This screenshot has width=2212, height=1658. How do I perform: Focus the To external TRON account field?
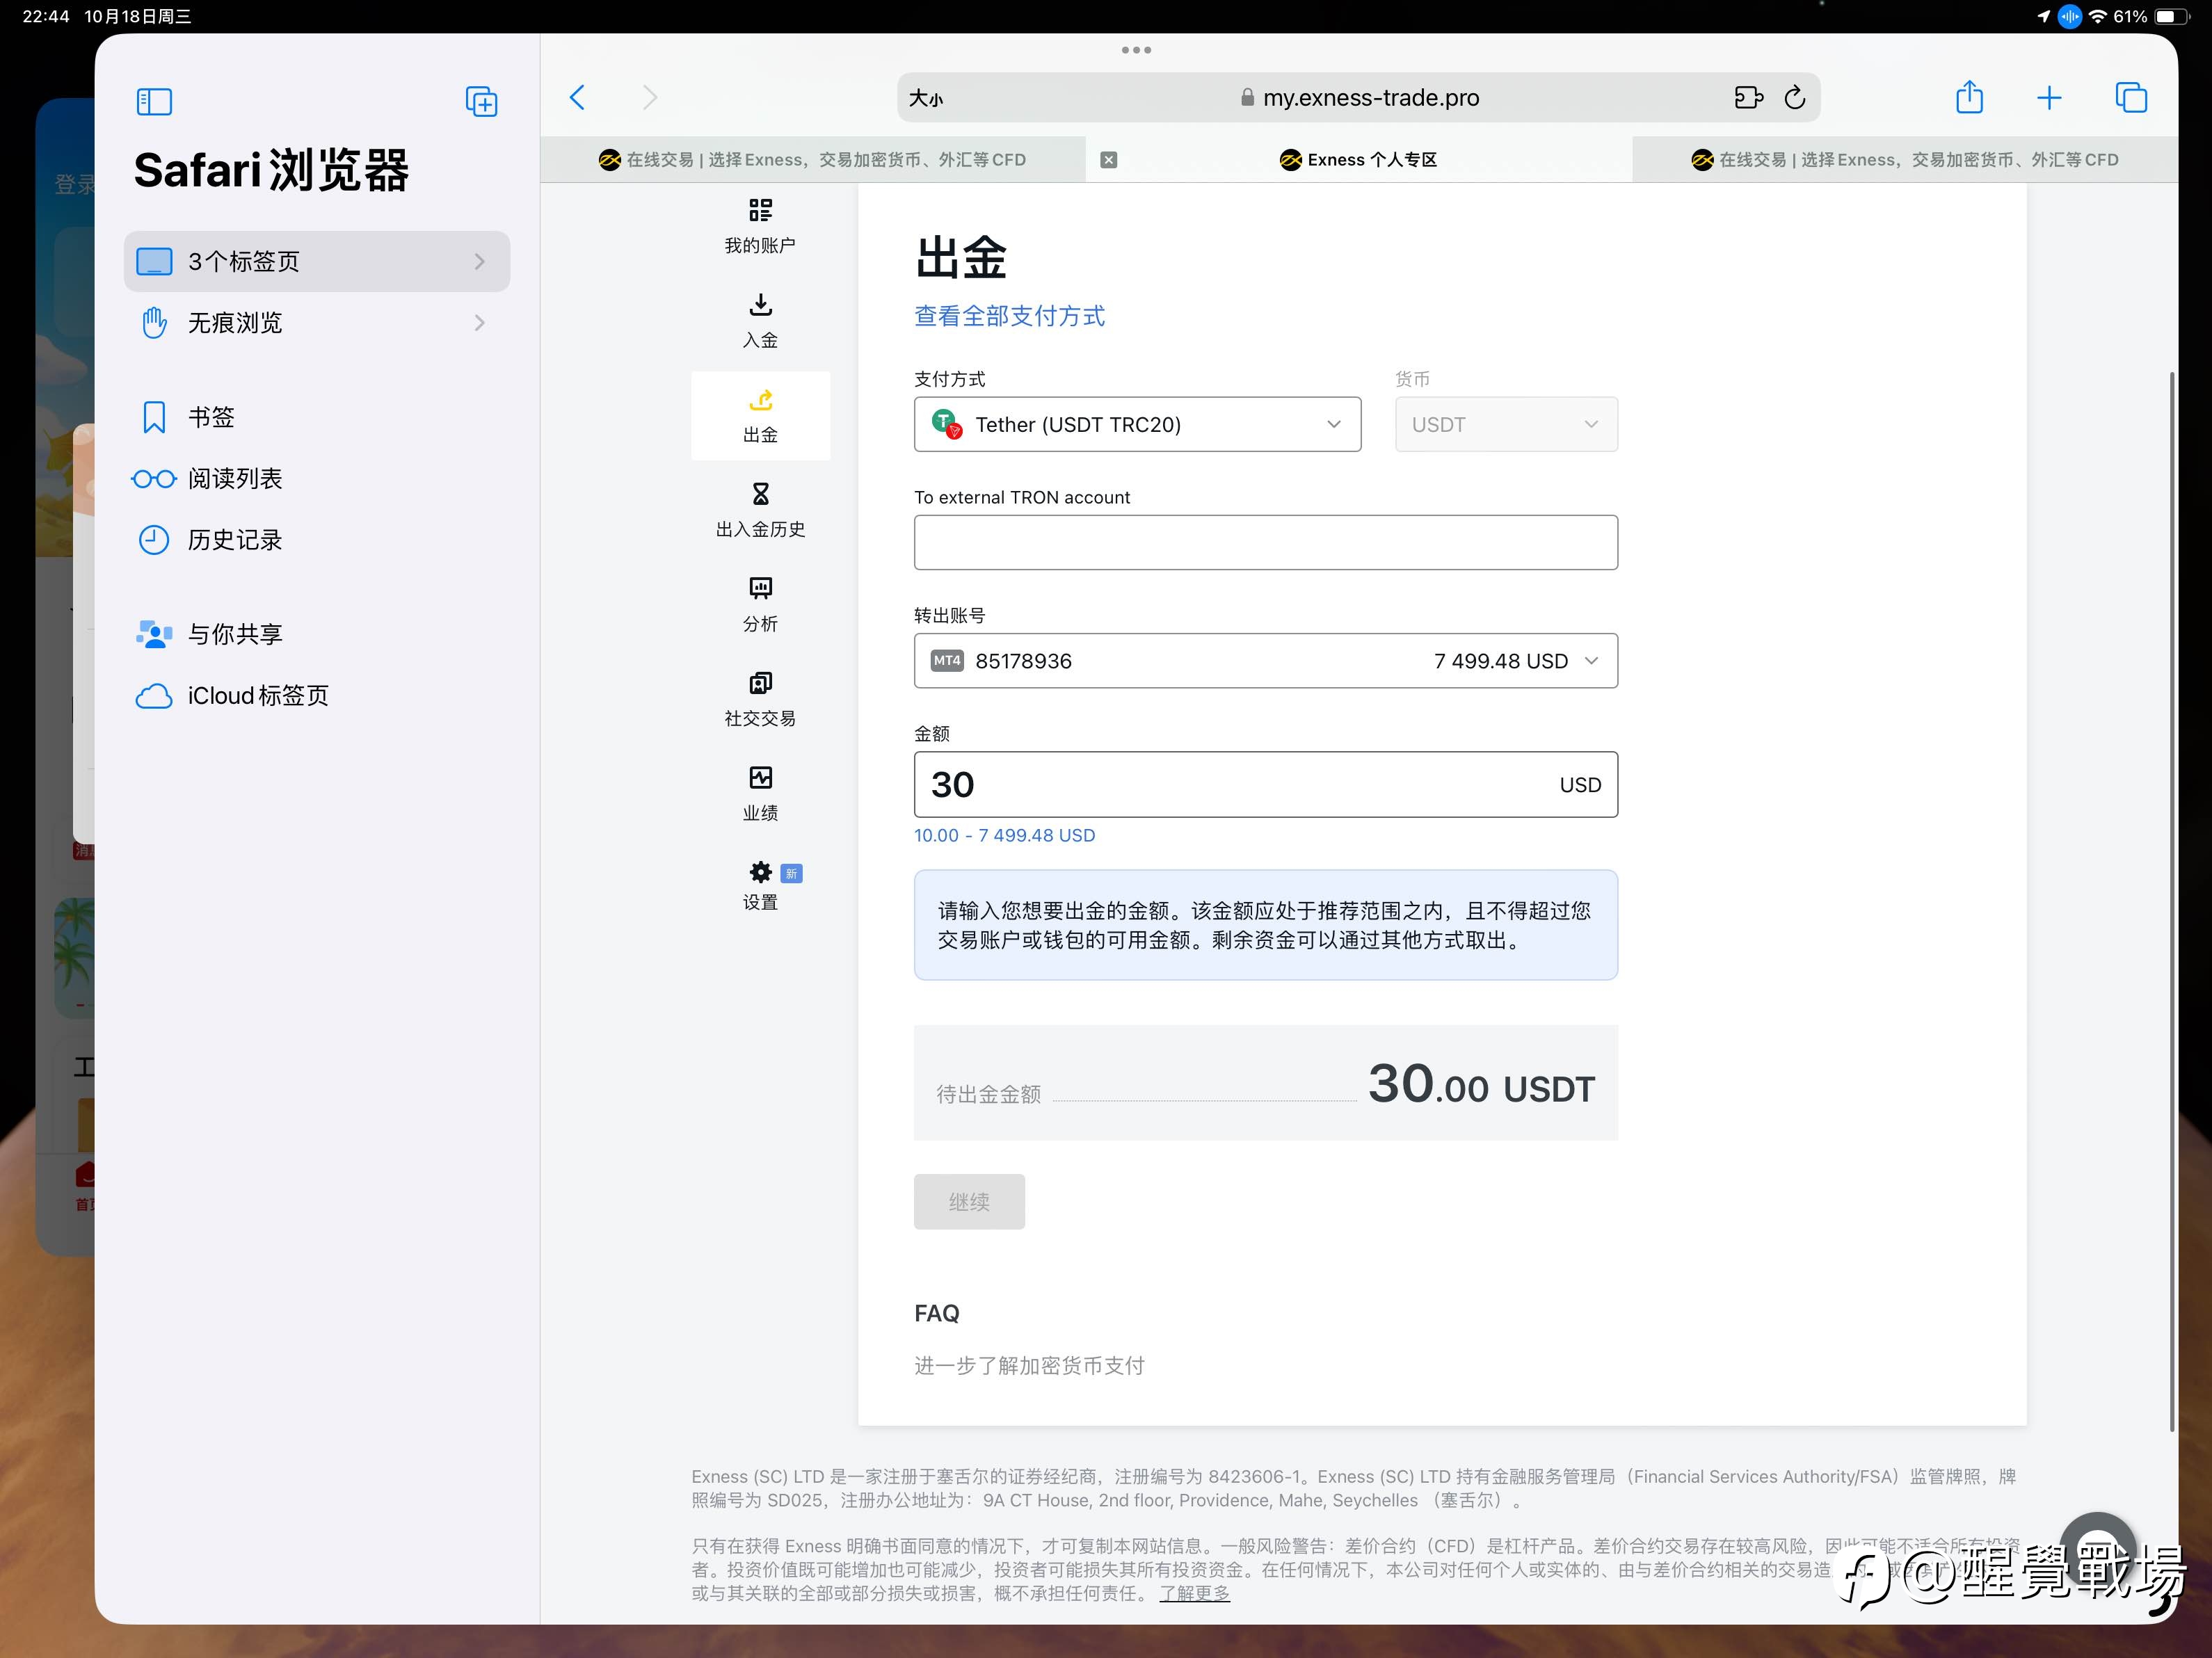tap(1265, 542)
